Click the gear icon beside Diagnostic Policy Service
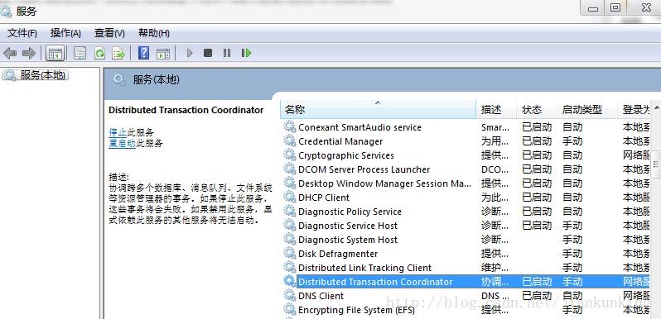Viewport: 661px width, 319px height. tap(290, 211)
